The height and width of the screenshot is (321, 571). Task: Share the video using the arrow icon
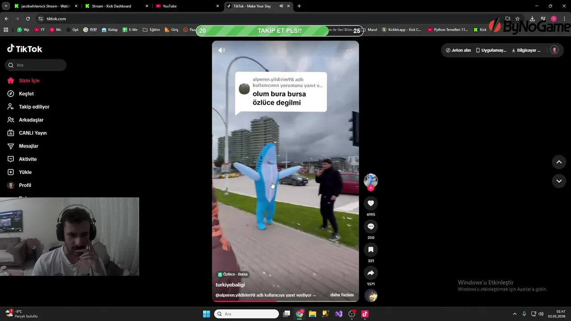click(x=371, y=273)
